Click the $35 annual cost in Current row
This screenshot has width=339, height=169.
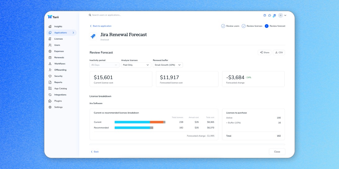tap(197, 122)
